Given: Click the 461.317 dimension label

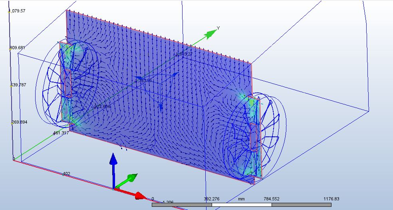Looking at the screenshot, I should tap(61, 133).
